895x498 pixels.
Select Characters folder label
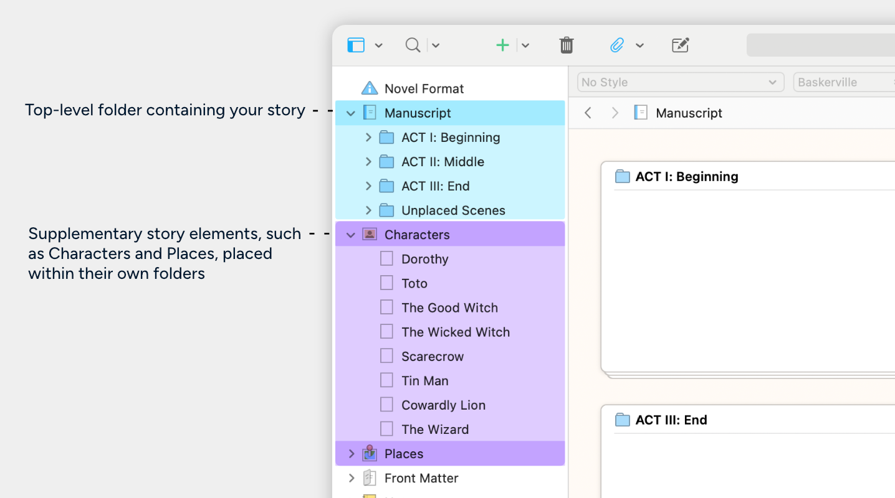click(417, 235)
